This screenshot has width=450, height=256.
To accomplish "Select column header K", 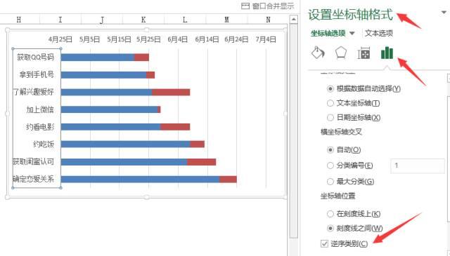I will (143, 20).
